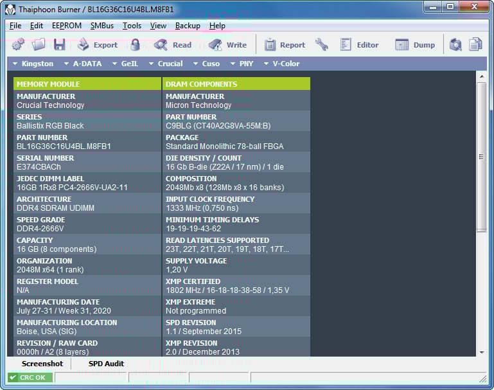Open the Report view

pos(285,45)
